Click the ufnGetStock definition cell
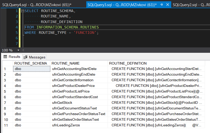 click(x=156, y=103)
